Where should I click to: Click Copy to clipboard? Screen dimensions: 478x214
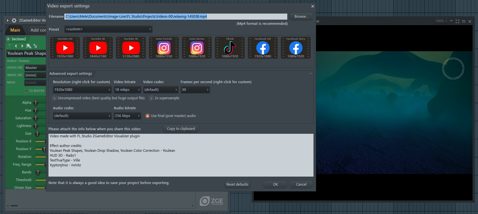click(181, 129)
